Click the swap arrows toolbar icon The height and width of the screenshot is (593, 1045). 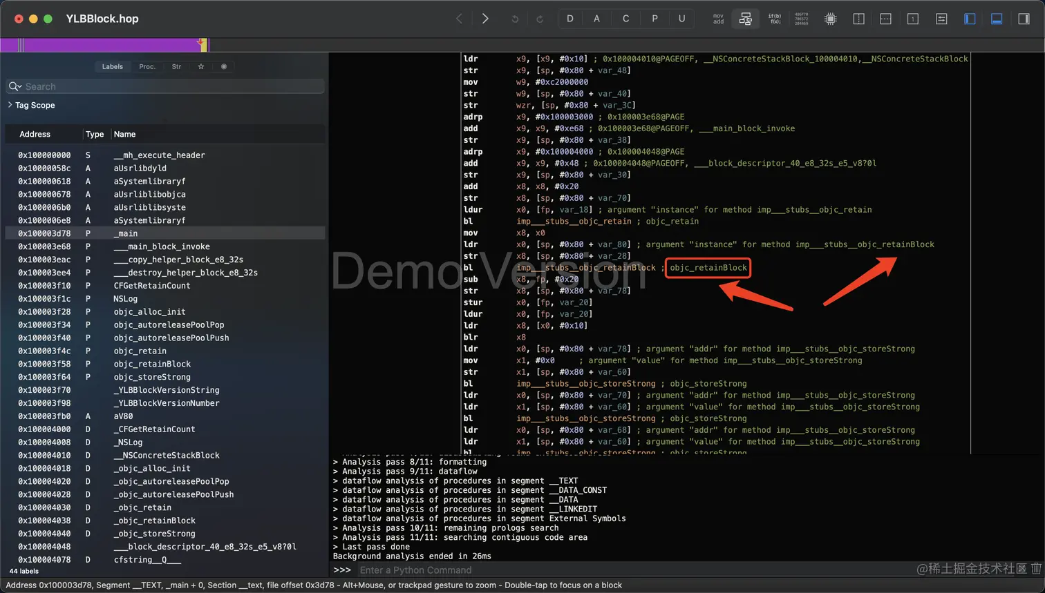941,19
